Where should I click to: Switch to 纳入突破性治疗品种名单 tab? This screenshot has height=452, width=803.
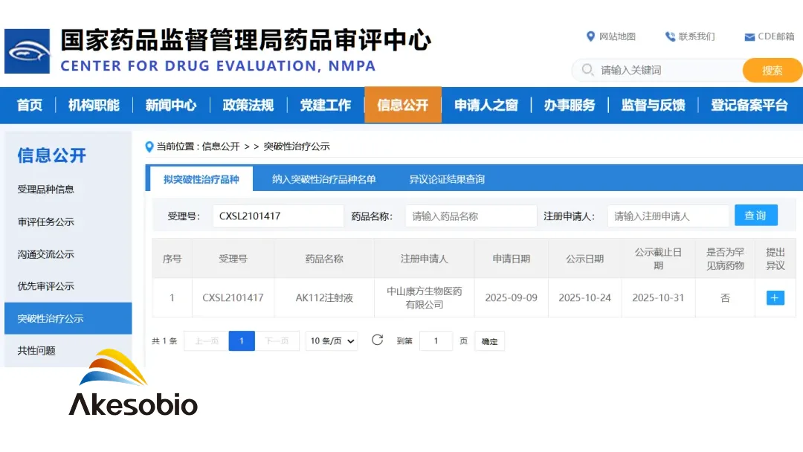[x=323, y=179]
